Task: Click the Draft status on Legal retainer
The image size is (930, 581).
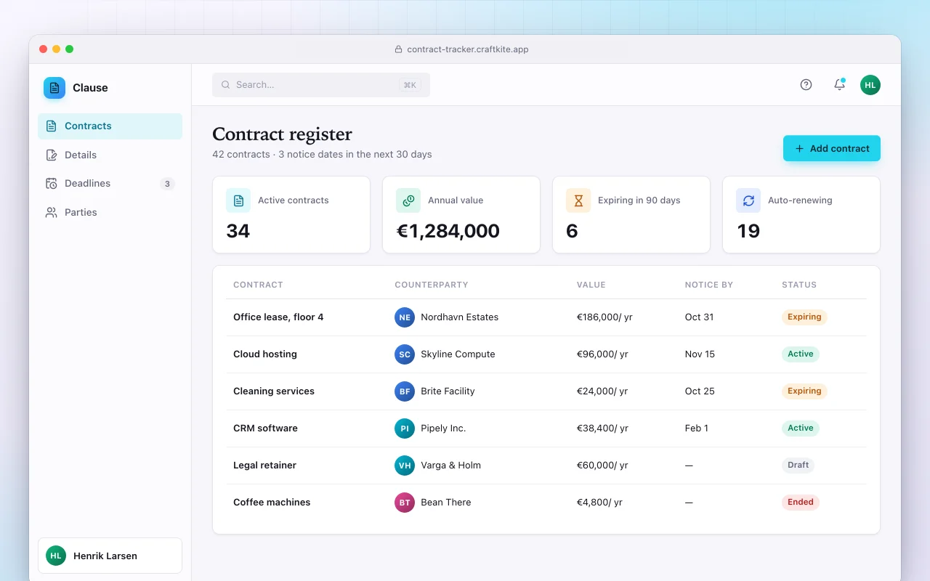Action: point(798,466)
